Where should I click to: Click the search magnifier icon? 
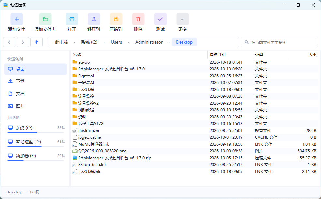[x=247, y=42]
